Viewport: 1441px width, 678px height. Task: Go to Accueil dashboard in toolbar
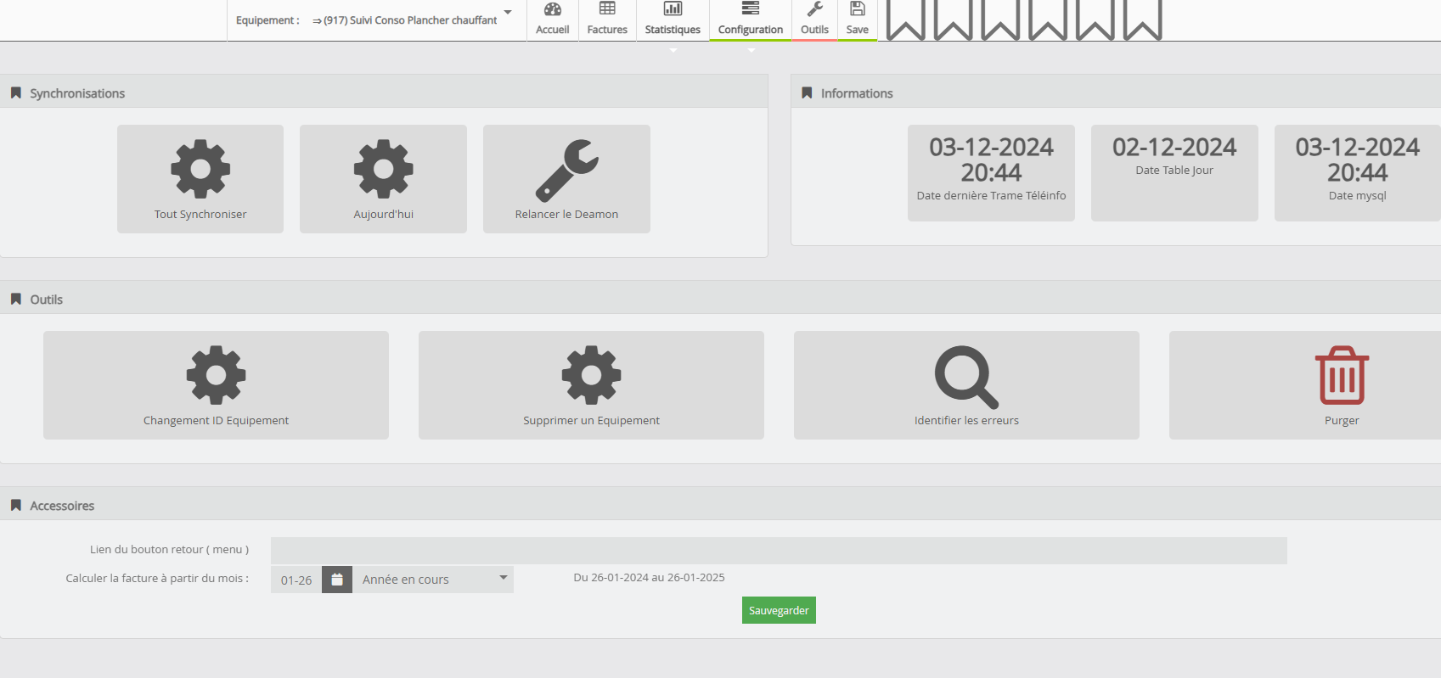tap(552, 20)
